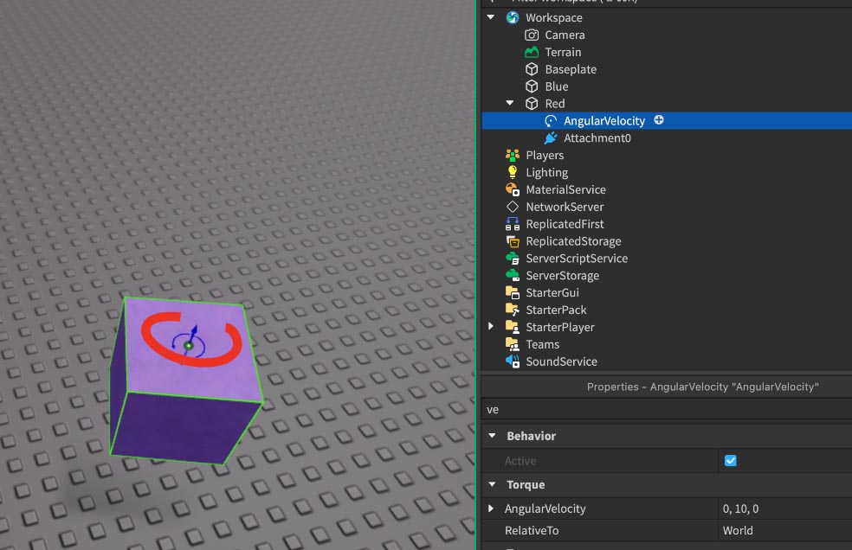Expand the StarterPlayer node

pos(491,326)
